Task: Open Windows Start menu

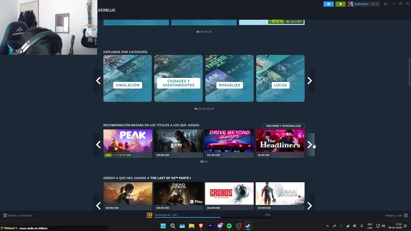Action: [x=163, y=226]
